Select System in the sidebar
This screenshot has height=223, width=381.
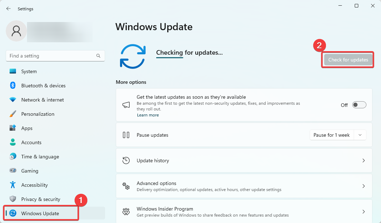click(x=29, y=71)
